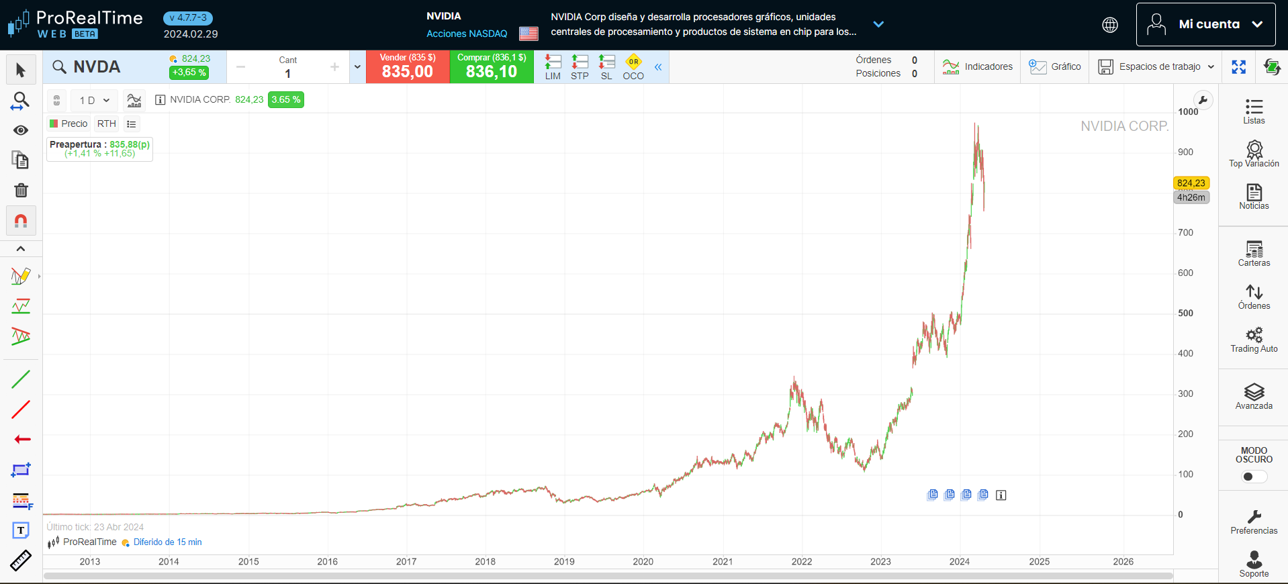Open the Gráfico menu
Viewport: 1288px width, 584px height.
tap(1054, 66)
